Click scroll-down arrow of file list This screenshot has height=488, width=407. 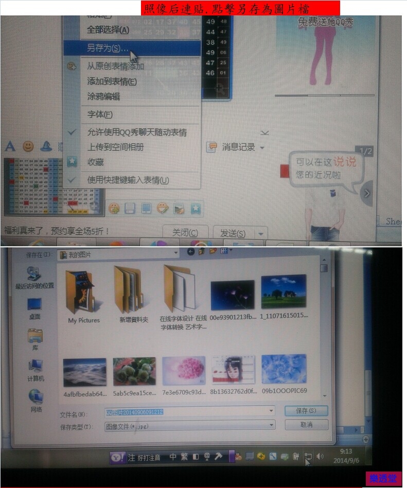(x=325, y=396)
